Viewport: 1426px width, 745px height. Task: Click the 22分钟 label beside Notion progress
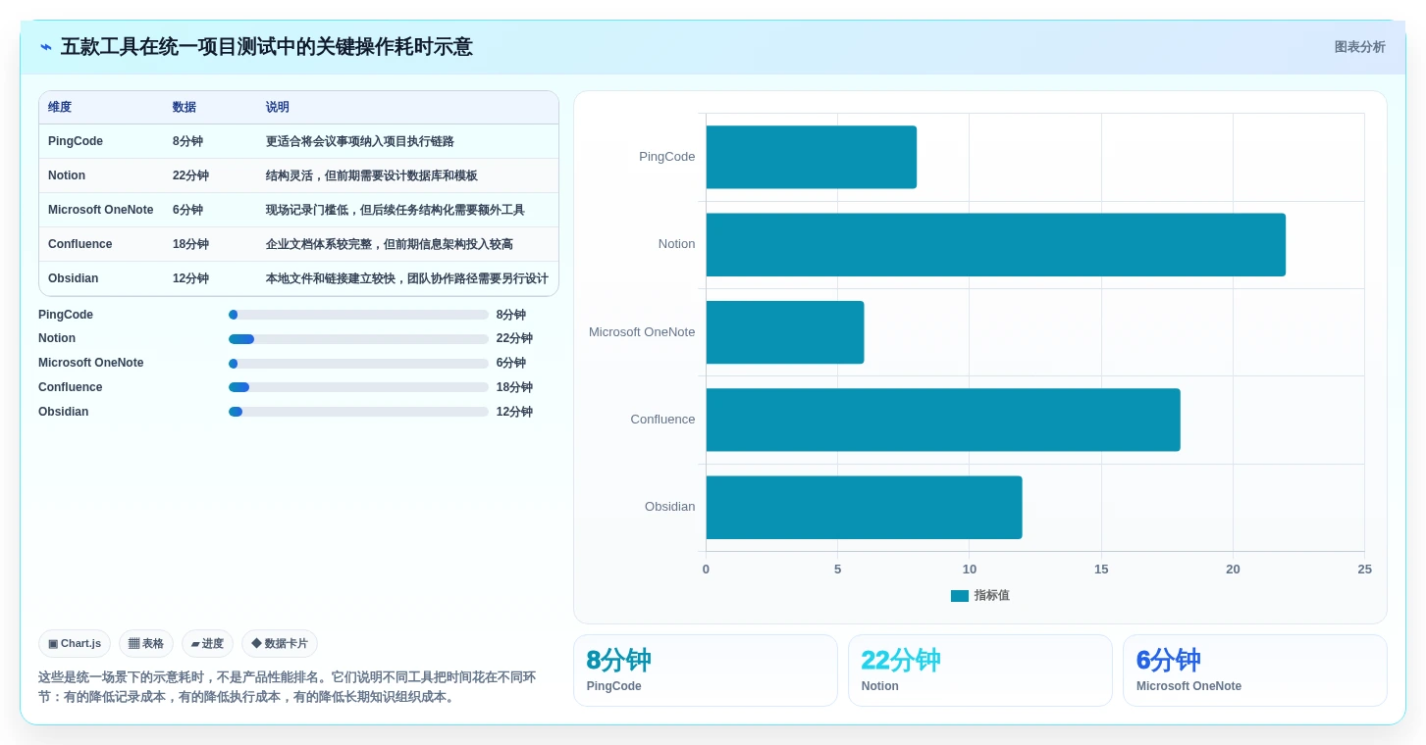514,338
